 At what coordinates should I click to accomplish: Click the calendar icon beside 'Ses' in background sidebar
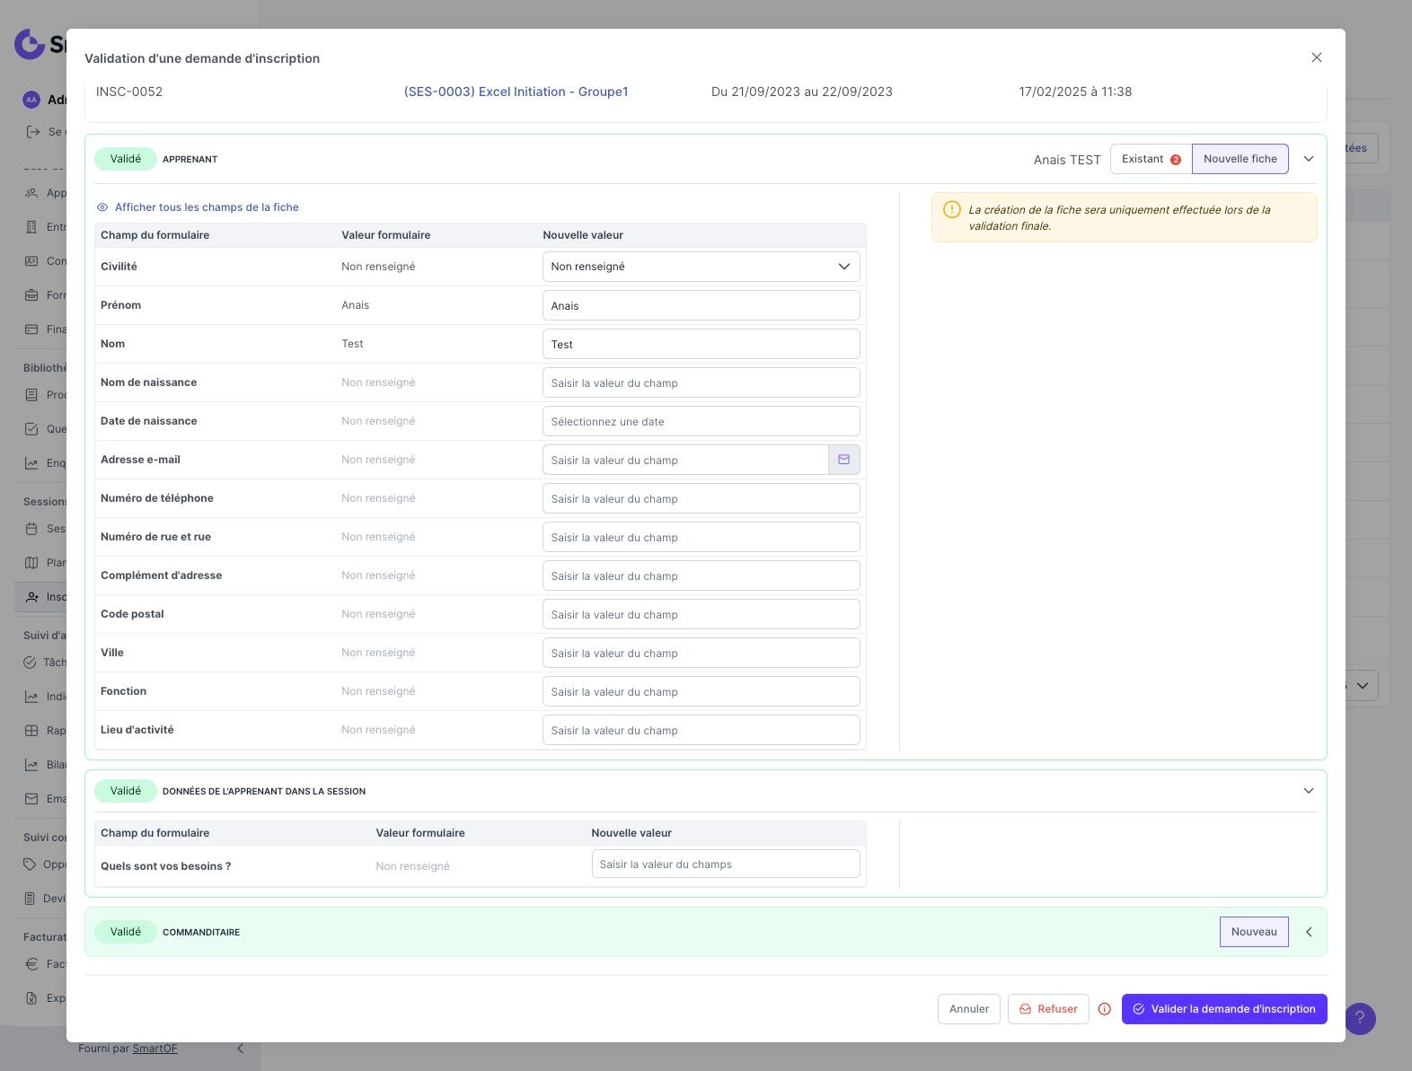31,529
